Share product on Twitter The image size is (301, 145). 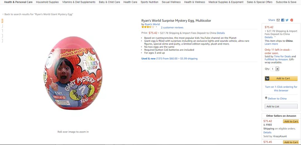pyautogui.click(x=287, y=20)
